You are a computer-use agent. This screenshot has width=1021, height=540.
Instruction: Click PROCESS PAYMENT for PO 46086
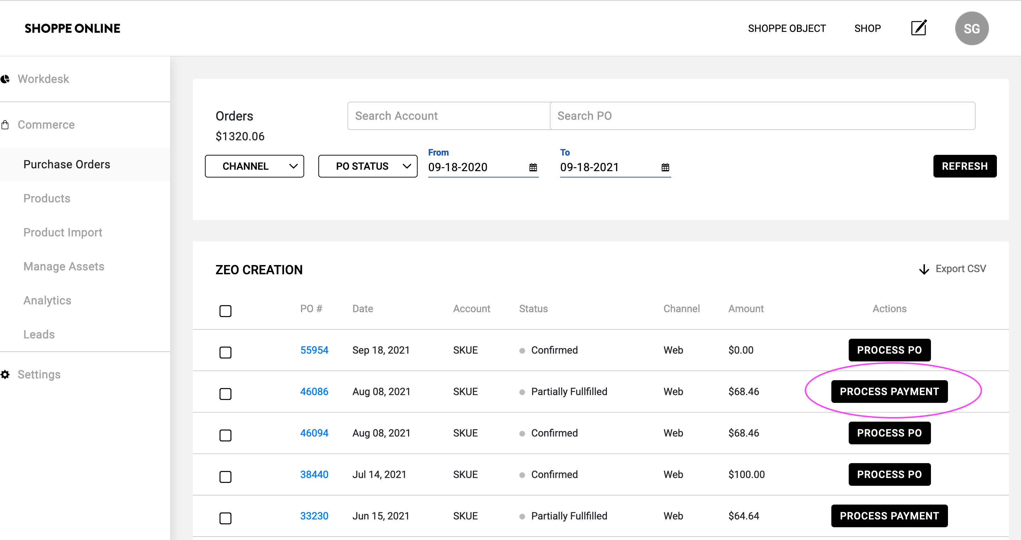click(x=889, y=392)
